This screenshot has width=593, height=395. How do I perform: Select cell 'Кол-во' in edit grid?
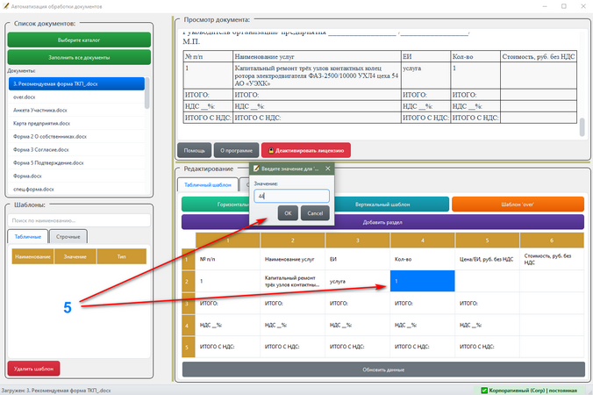(423, 259)
